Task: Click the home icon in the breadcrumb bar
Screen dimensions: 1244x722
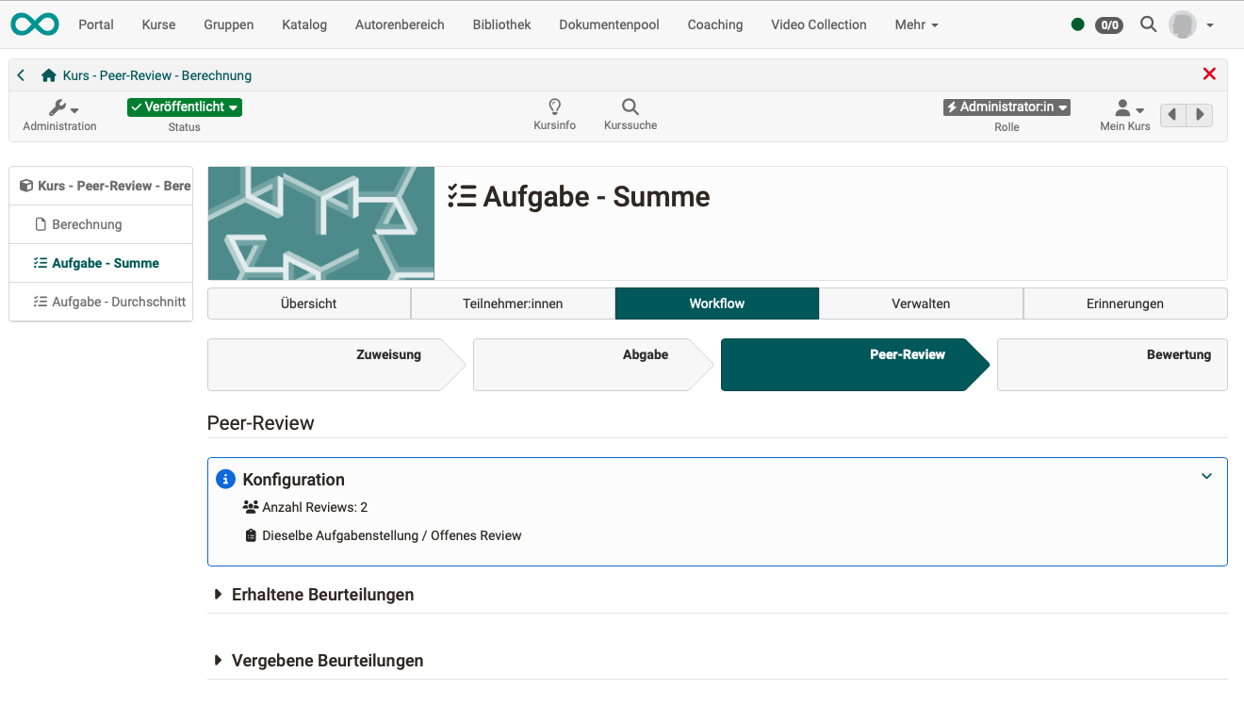Action: coord(47,74)
